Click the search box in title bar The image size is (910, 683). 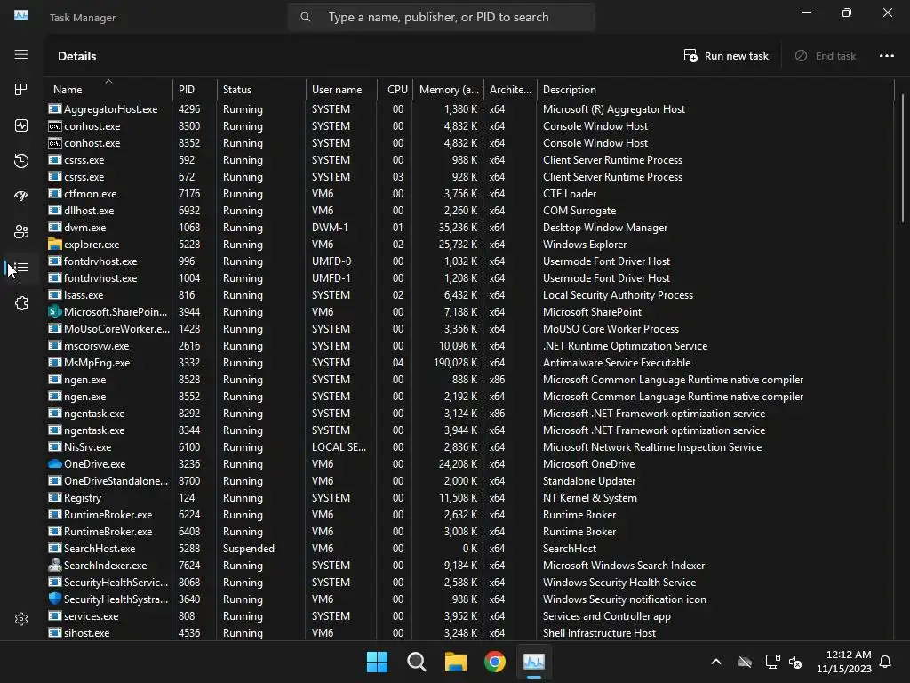click(x=441, y=17)
